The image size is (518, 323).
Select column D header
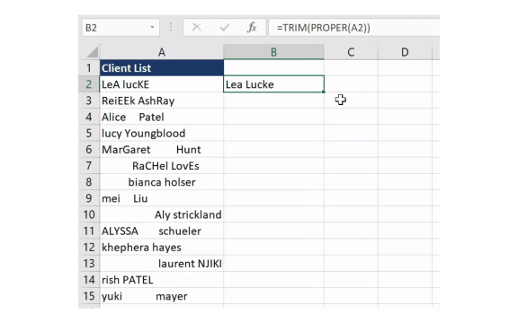coord(405,52)
